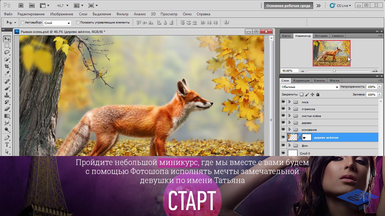The image size is (385, 216).
Task: Select the History Brush tool
Action: (x=7, y=102)
